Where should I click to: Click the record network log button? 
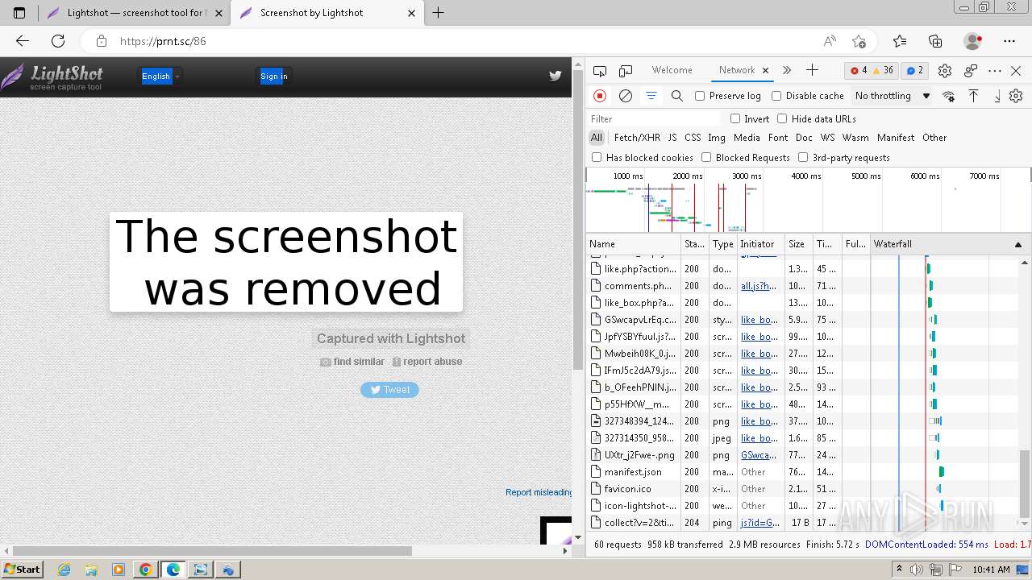coord(600,96)
